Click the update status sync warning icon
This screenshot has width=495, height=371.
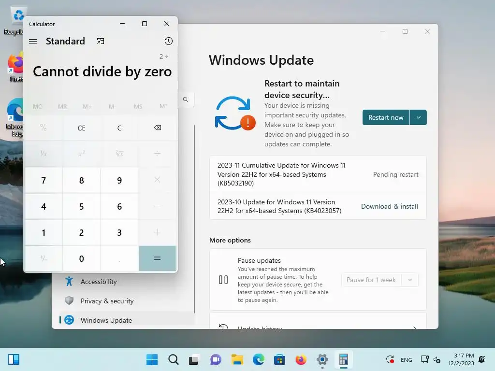click(x=235, y=113)
